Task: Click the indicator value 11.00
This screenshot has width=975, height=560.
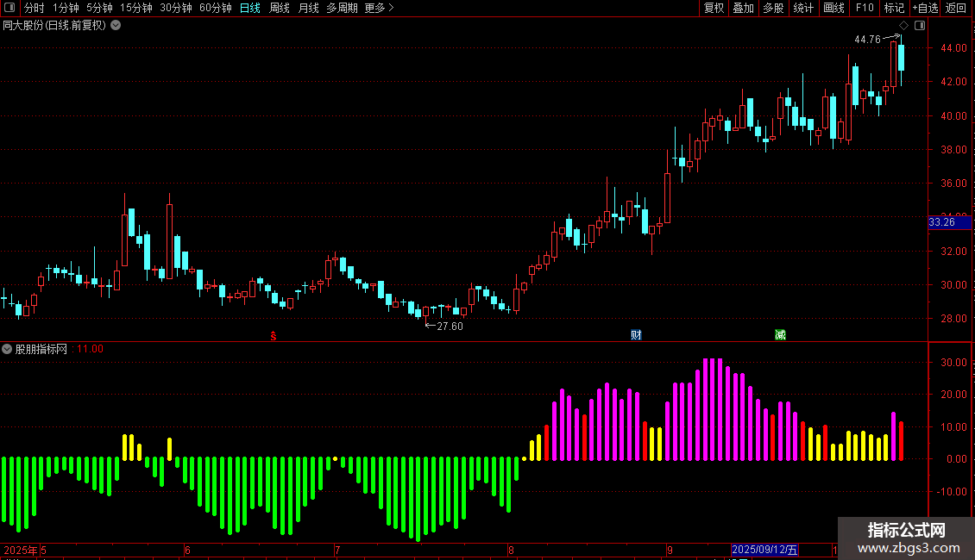Action: (90, 349)
